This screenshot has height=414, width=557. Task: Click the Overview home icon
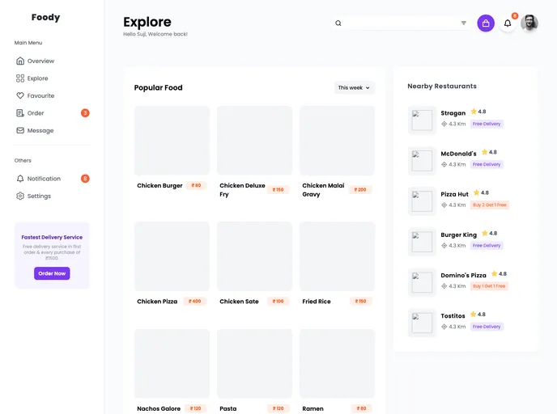point(20,61)
